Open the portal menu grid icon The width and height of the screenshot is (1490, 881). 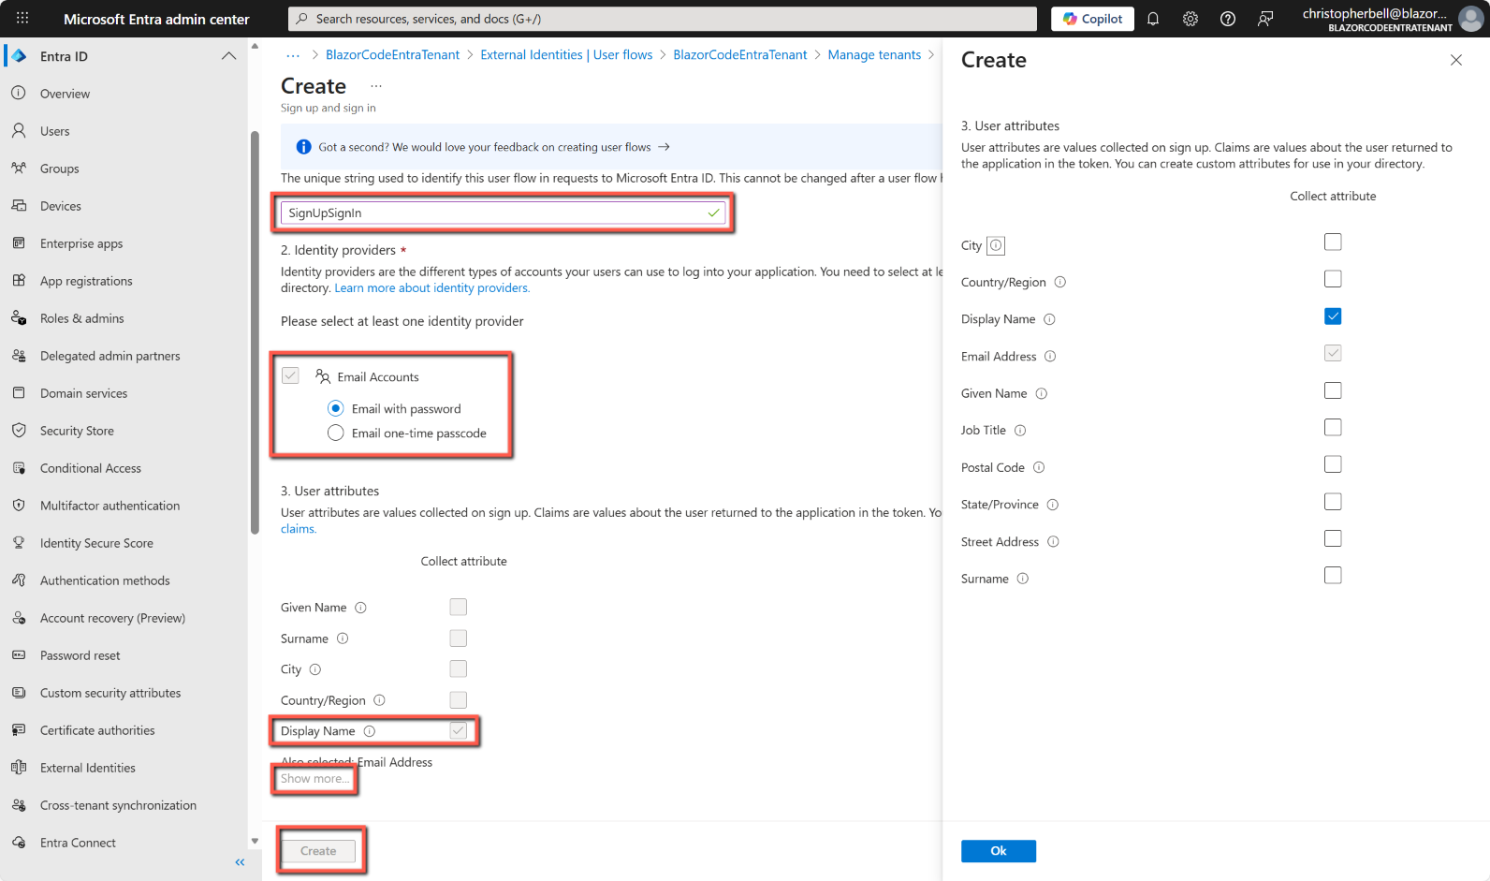pyautogui.click(x=22, y=19)
